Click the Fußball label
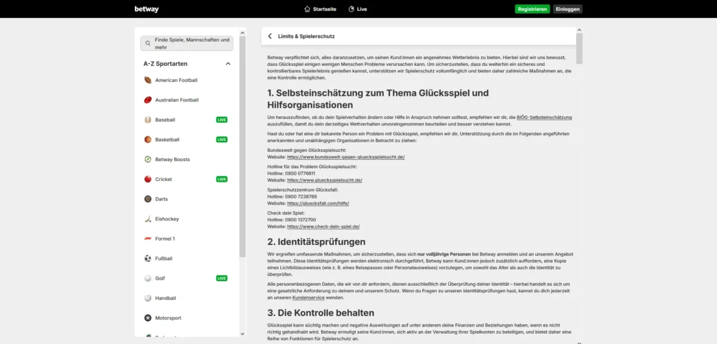 click(x=163, y=259)
